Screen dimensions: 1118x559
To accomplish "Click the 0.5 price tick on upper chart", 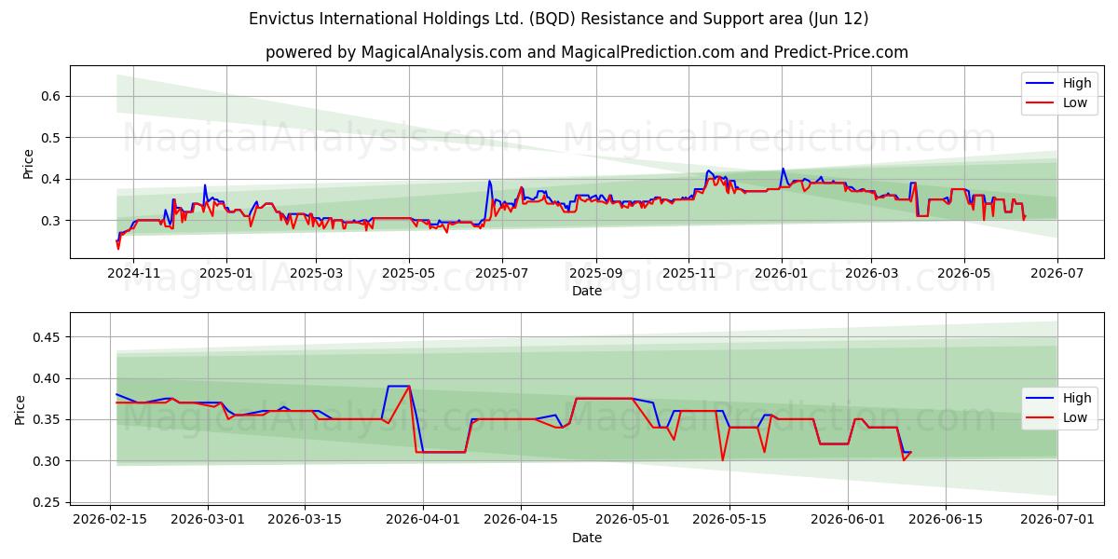I will [51, 138].
